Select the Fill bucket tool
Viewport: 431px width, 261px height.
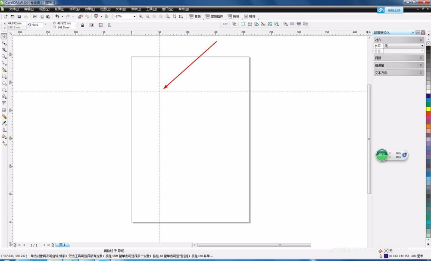pyautogui.click(x=4, y=137)
